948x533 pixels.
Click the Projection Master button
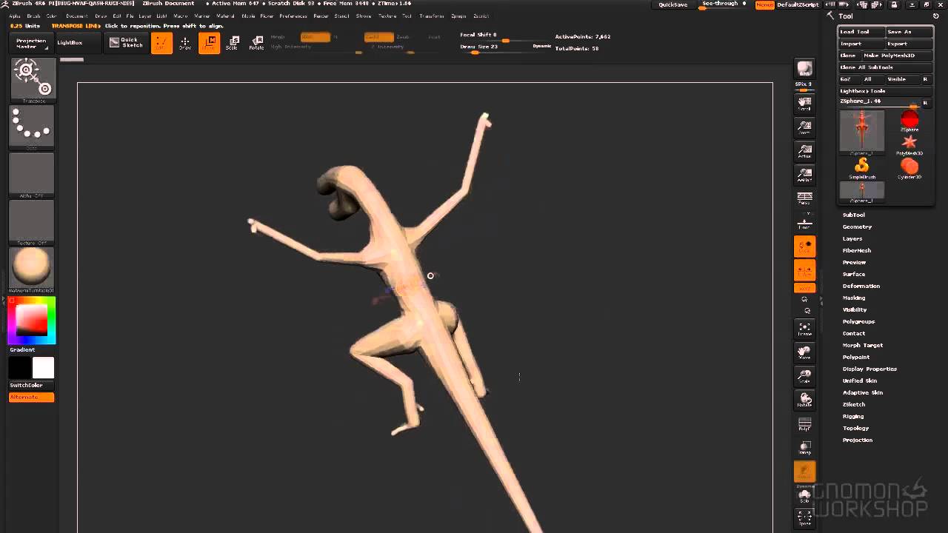click(x=30, y=44)
